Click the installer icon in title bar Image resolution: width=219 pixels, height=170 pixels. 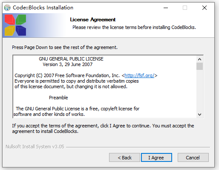7,8
